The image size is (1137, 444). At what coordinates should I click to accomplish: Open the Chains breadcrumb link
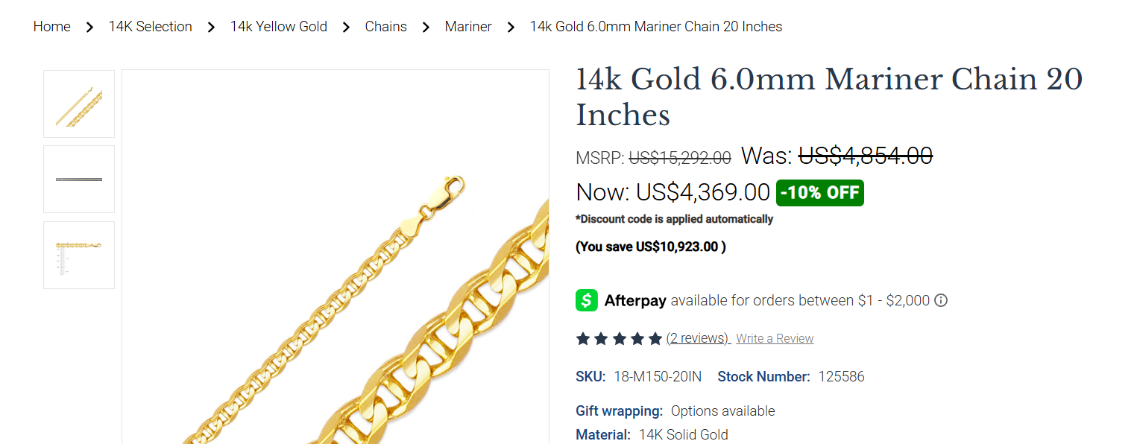coord(386,27)
